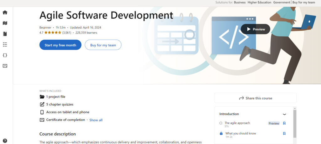Play the course Preview video

coord(255,29)
